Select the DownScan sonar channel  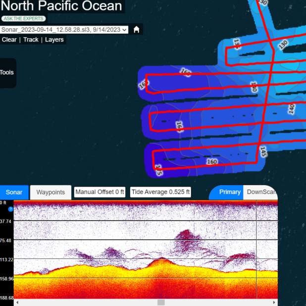pos(261,192)
